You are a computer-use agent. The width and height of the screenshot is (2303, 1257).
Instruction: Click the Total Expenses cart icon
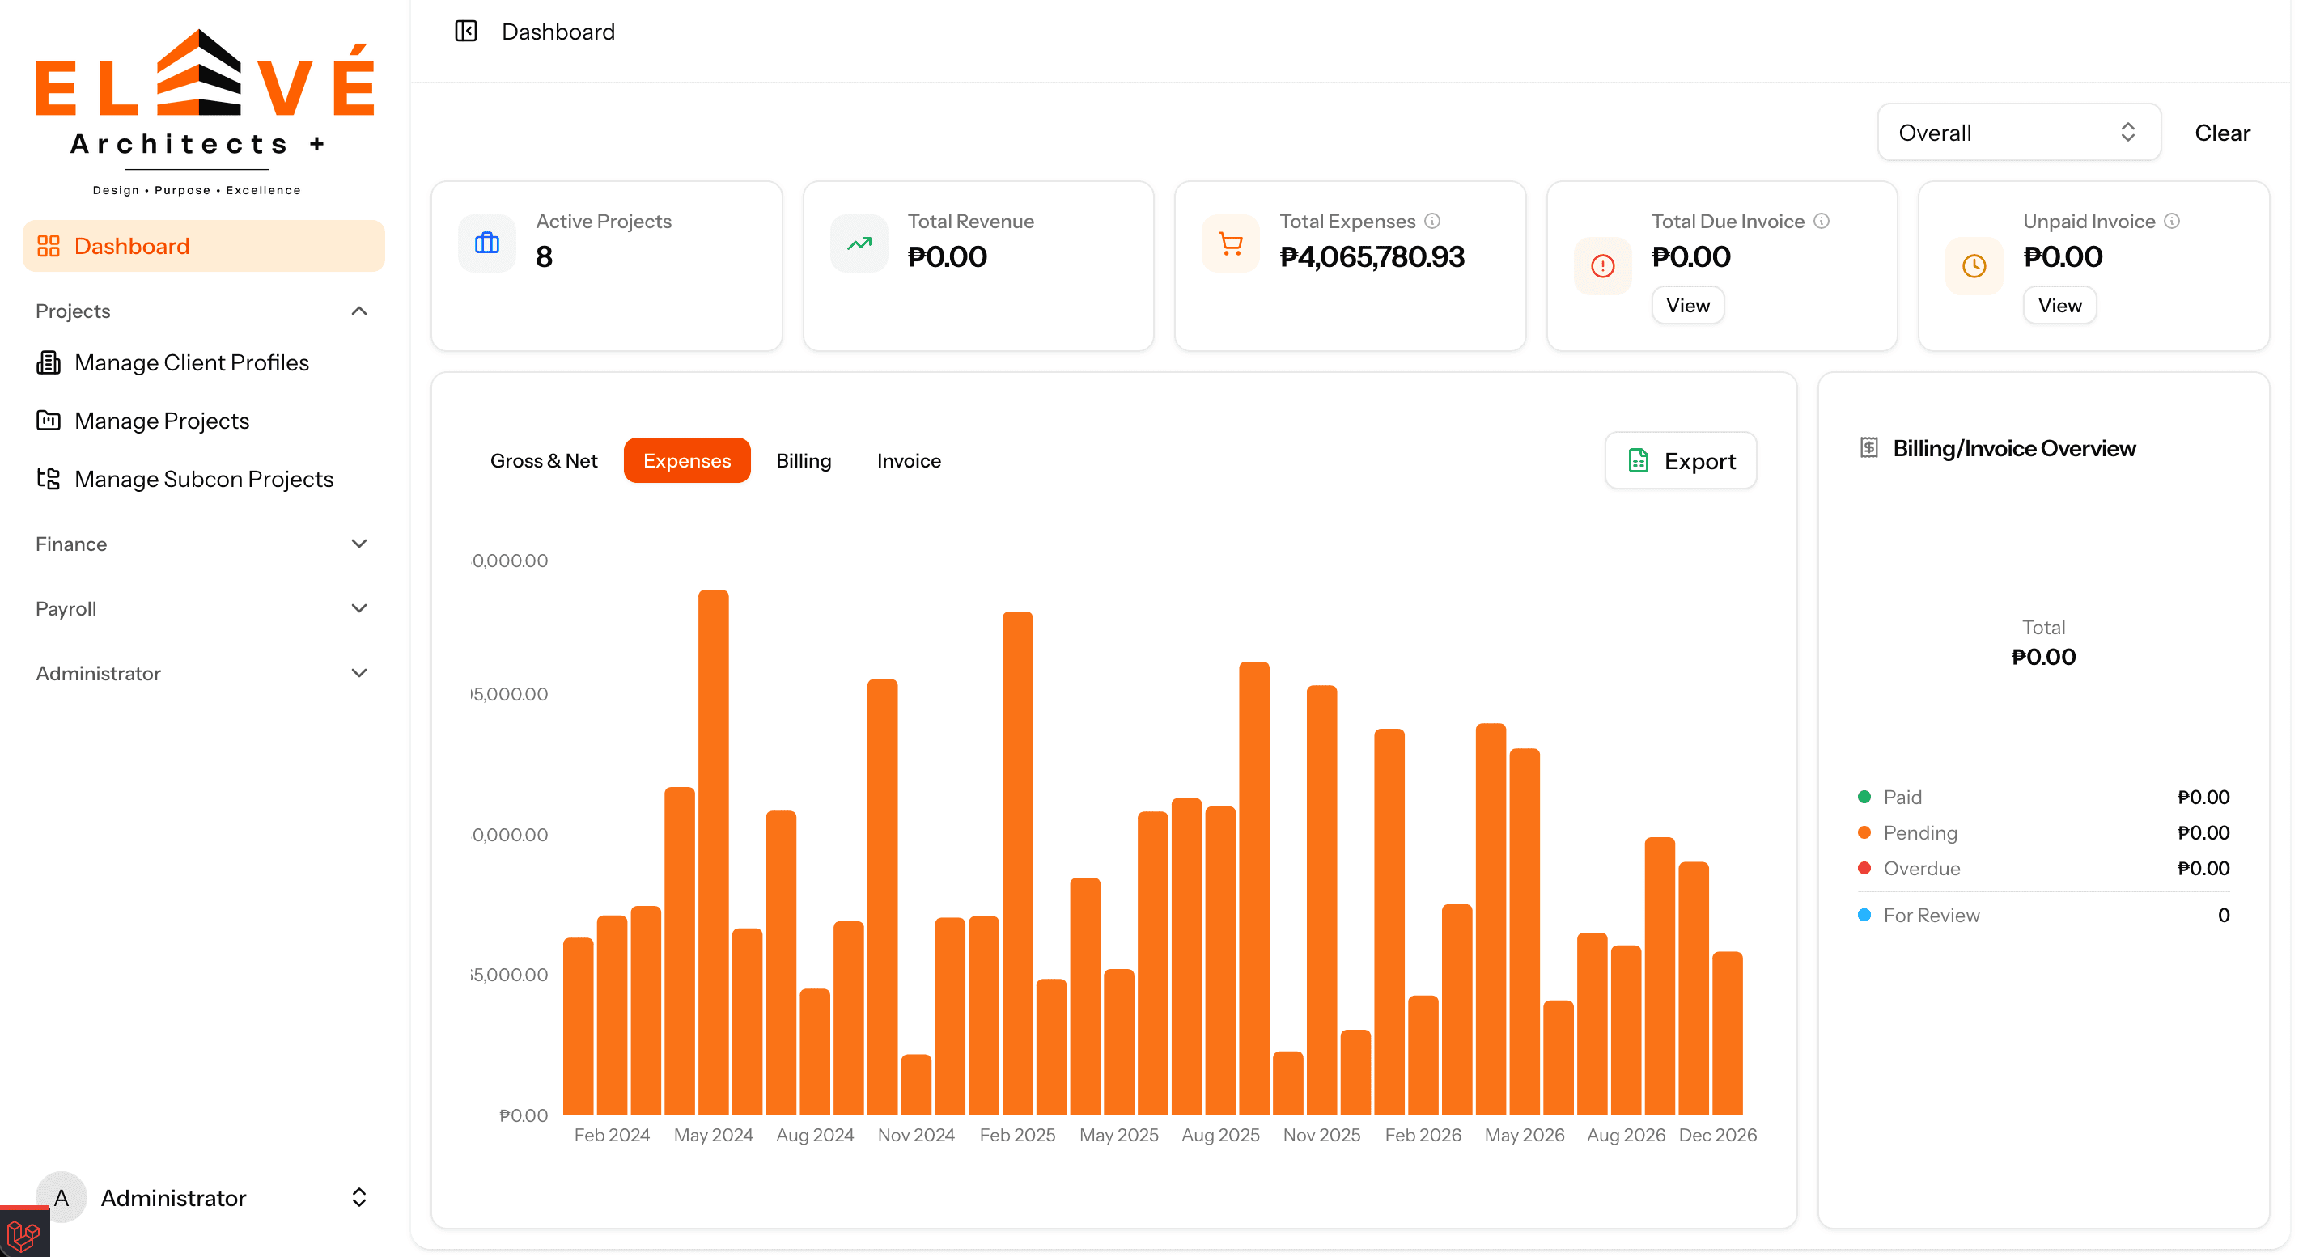pos(1231,243)
